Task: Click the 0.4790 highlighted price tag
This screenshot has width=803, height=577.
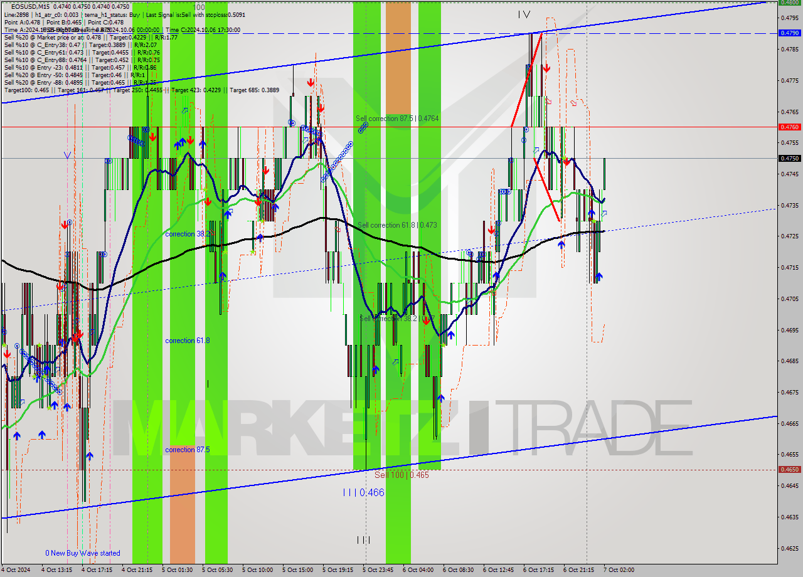Action: pyautogui.click(x=789, y=33)
